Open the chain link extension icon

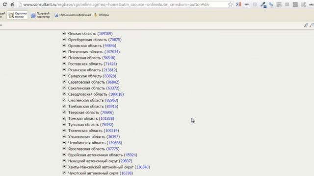point(271,4)
